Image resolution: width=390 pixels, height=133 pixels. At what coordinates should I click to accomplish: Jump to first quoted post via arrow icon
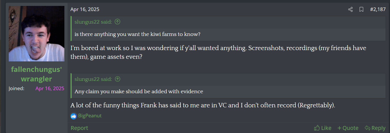click(117, 22)
